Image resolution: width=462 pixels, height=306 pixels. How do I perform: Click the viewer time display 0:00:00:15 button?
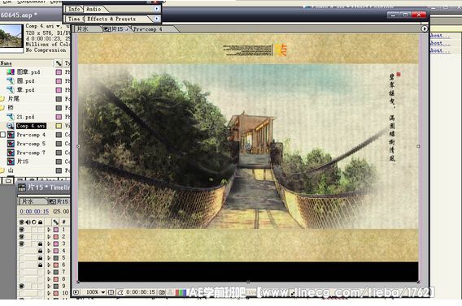(141, 292)
